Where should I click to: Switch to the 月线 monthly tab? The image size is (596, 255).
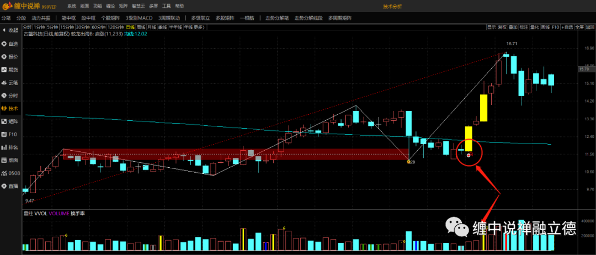pyautogui.click(x=152, y=27)
